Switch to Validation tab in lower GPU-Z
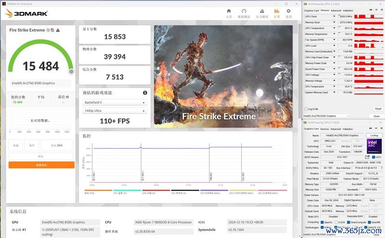385x238 pixels. (x=347, y=129)
